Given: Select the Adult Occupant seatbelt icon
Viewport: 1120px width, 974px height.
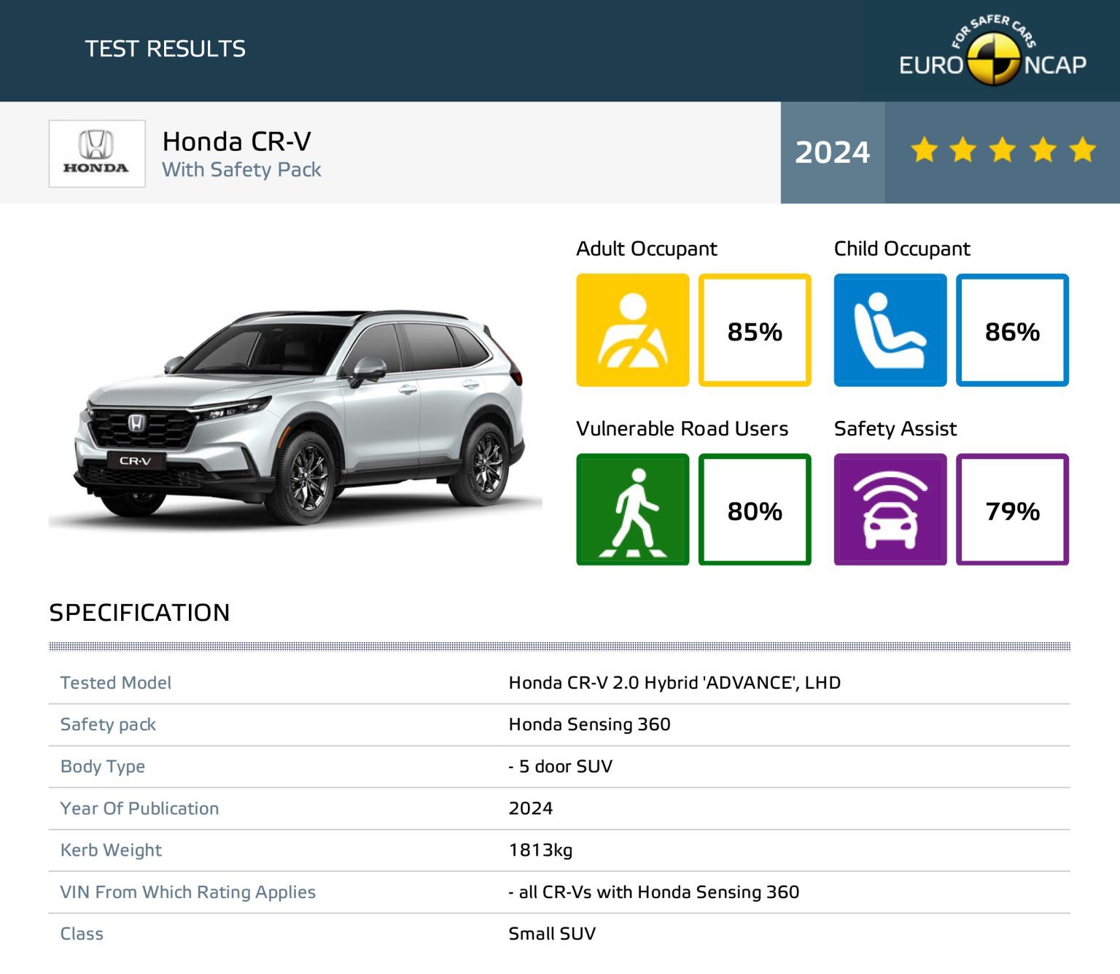Looking at the screenshot, I should pyautogui.click(x=631, y=329).
